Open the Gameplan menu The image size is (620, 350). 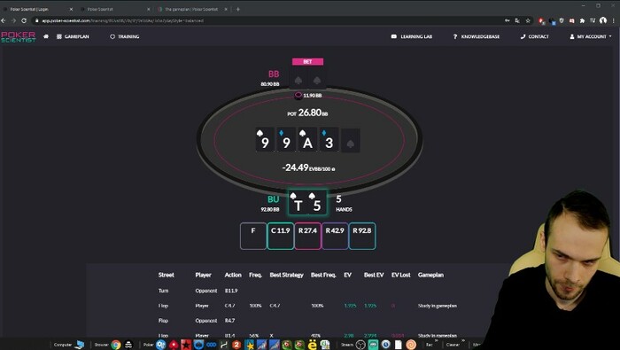pyautogui.click(x=73, y=36)
